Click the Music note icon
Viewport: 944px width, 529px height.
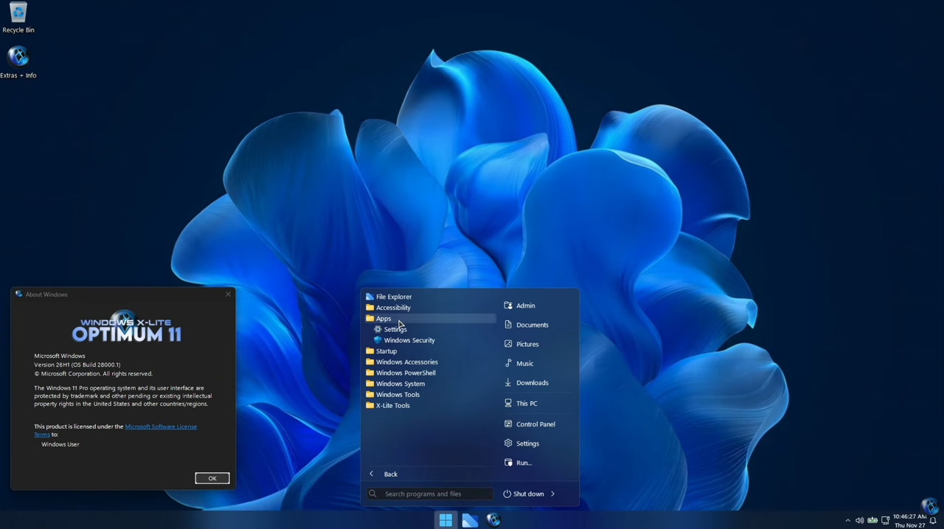tap(508, 363)
